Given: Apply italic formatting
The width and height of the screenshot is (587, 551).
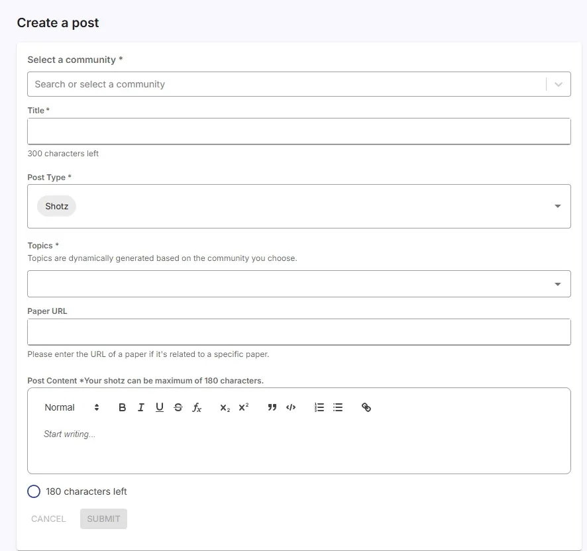Looking at the screenshot, I should pos(140,407).
